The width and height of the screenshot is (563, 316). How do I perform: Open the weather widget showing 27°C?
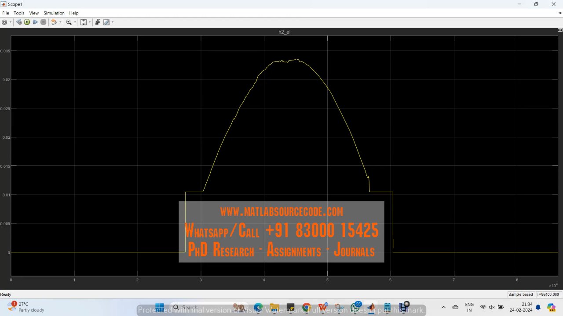[26, 307]
